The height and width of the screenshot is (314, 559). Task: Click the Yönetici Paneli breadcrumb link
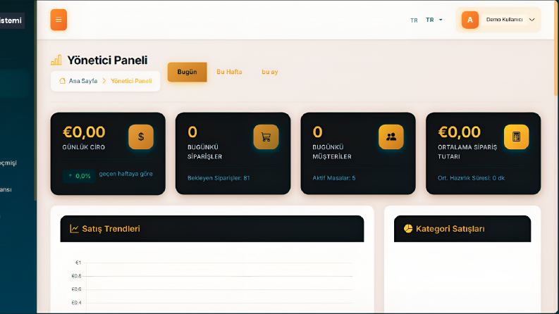pyautogui.click(x=131, y=81)
